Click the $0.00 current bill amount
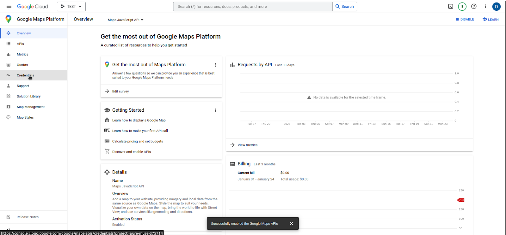 click(285, 173)
